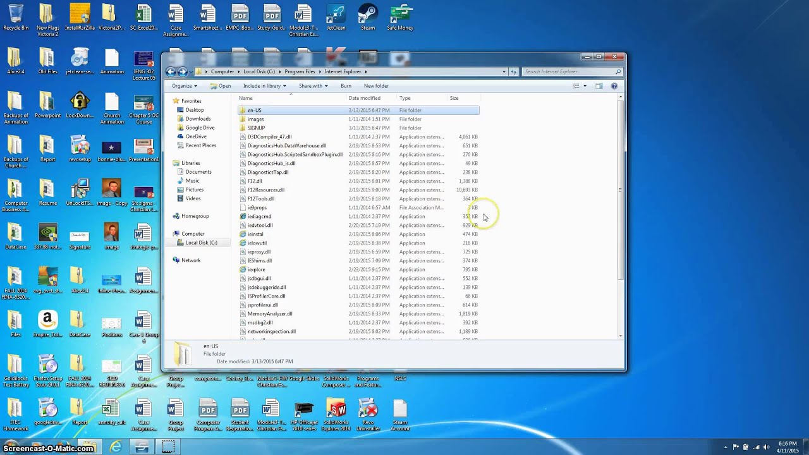Select the MemoryAnalyzer.dll file row
Viewport: 809px width, 455px height.
[358, 313]
